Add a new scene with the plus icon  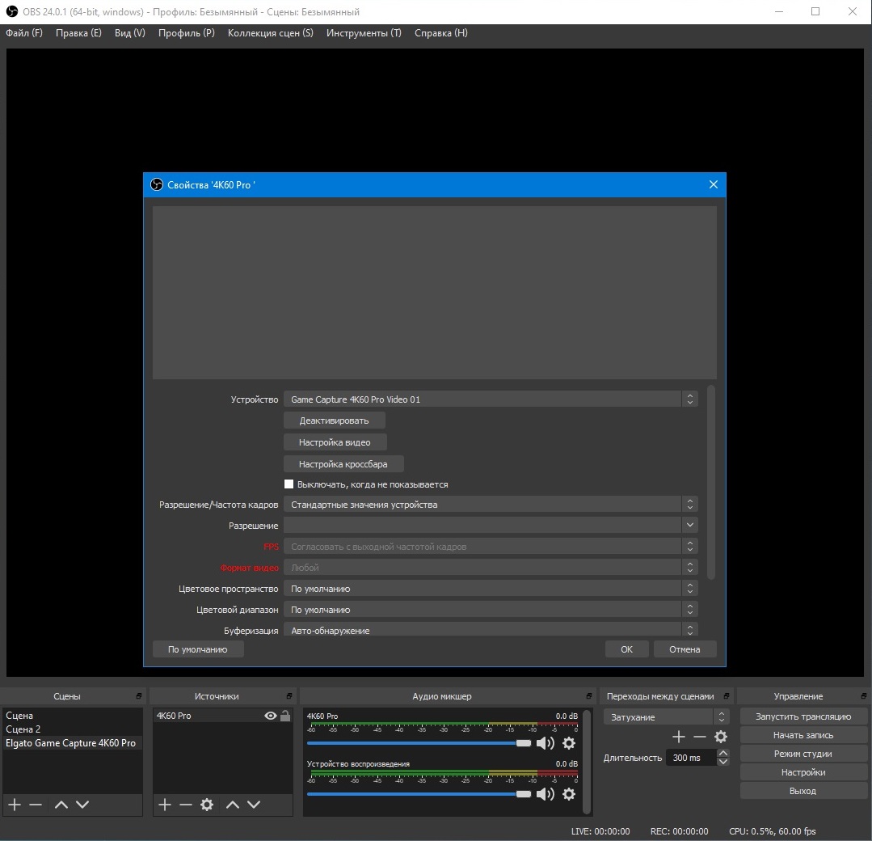pos(15,805)
